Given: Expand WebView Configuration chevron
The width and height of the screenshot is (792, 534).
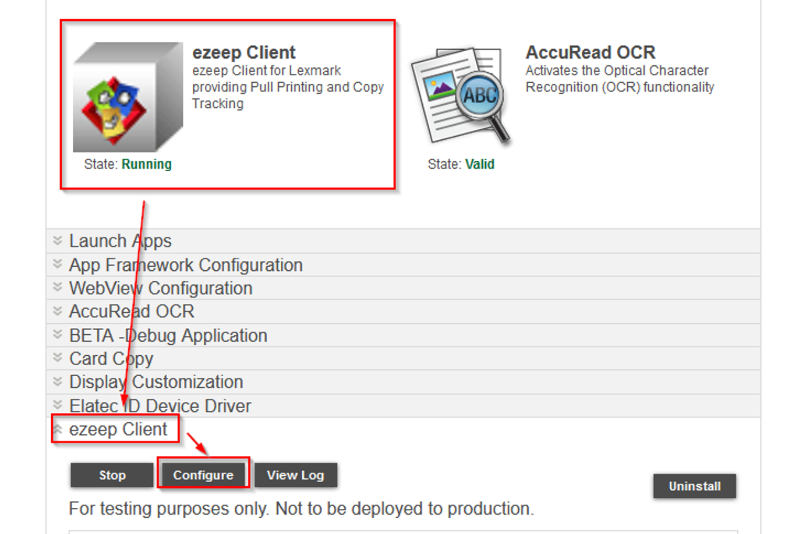Looking at the screenshot, I should point(57,288).
